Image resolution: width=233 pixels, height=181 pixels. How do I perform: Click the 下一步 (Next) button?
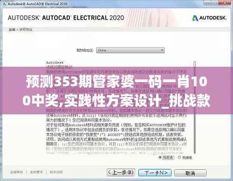[155, 173]
